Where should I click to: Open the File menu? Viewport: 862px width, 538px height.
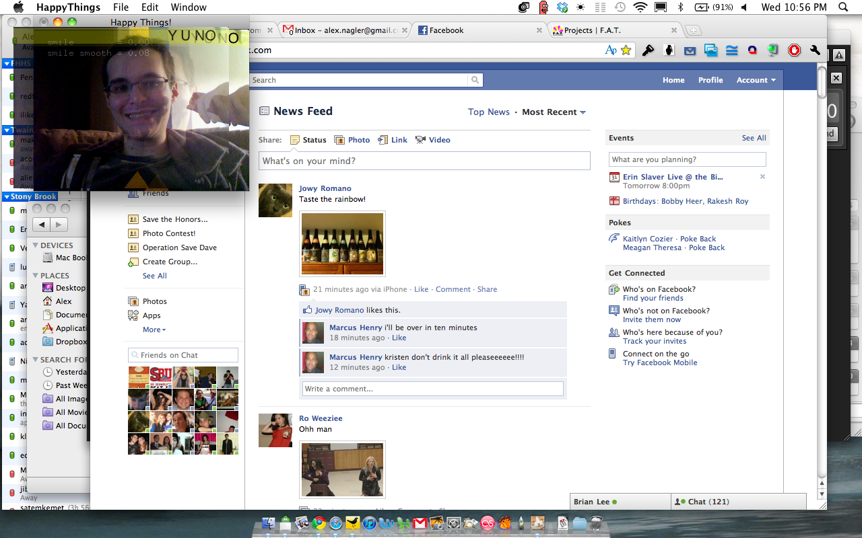click(x=121, y=7)
